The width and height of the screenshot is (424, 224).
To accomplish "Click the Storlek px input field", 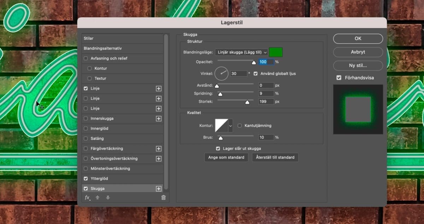I will click(x=266, y=101).
